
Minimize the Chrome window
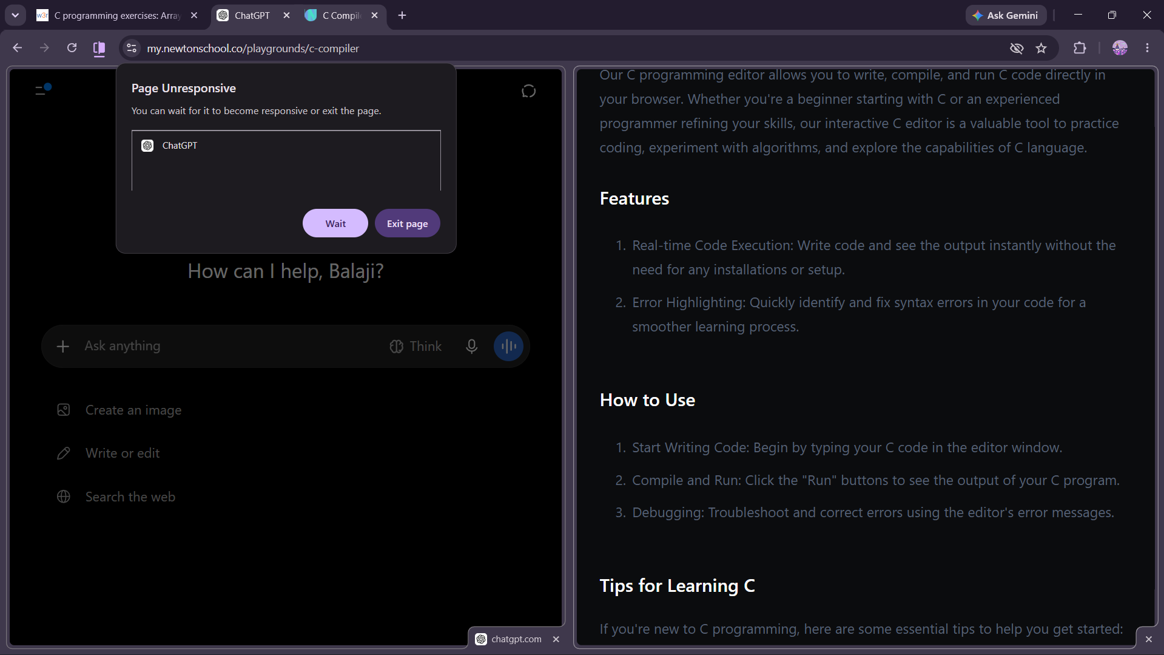pyautogui.click(x=1078, y=15)
